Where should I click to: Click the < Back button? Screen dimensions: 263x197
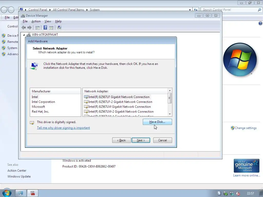[121, 140]
